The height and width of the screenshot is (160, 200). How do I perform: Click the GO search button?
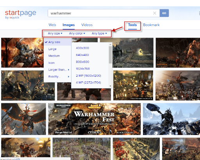[x=164, y=13]
